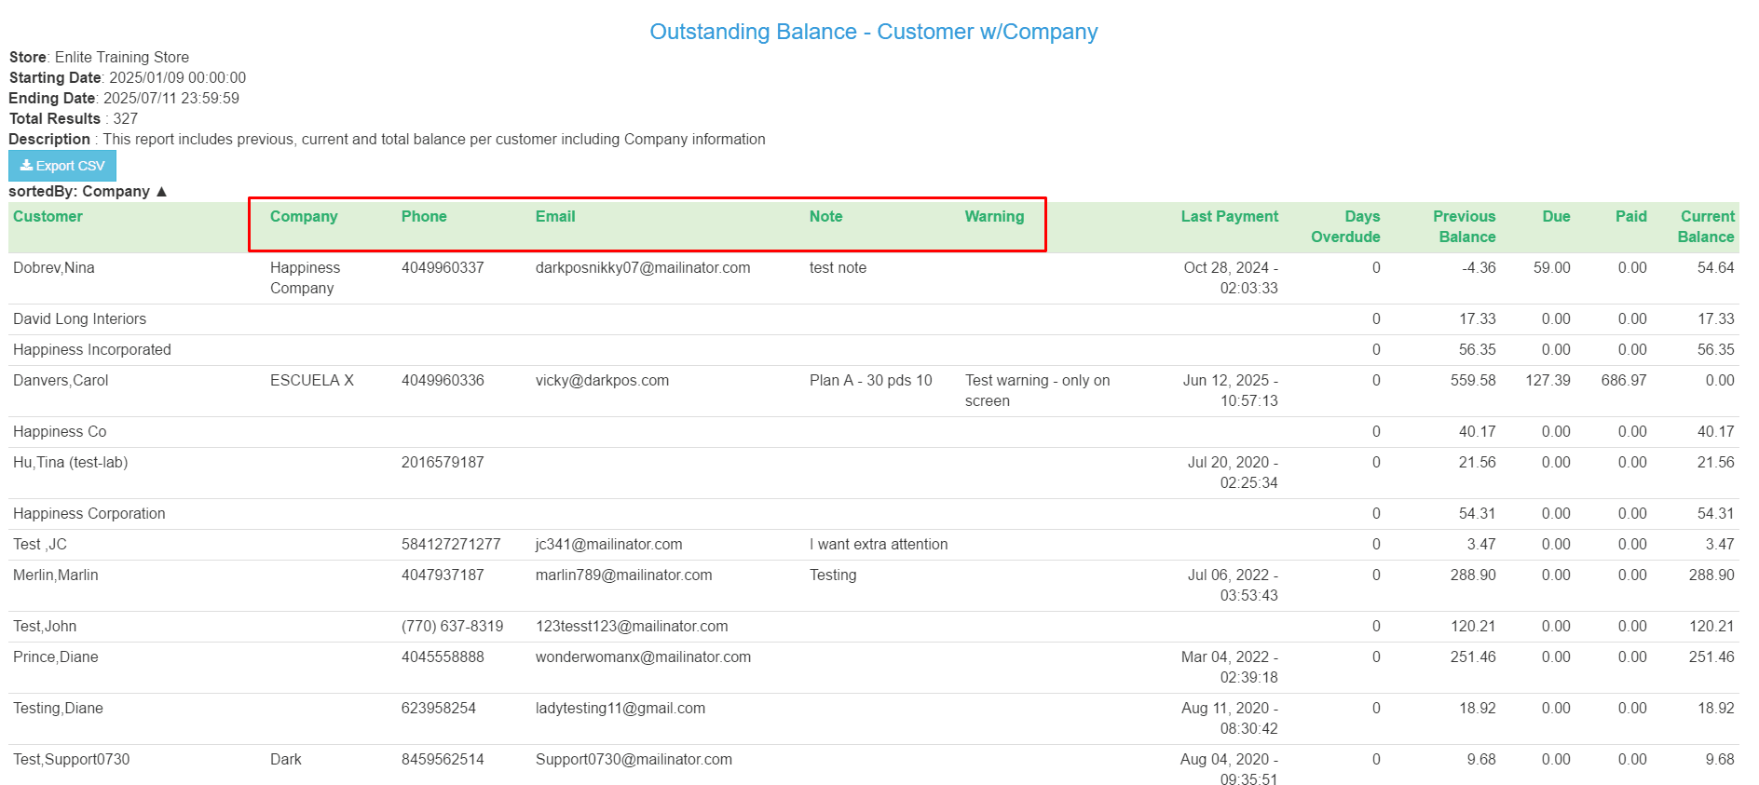Sort by Customer column header
The width and height of the screenshot is (1759, 785).
pos(48,216)
